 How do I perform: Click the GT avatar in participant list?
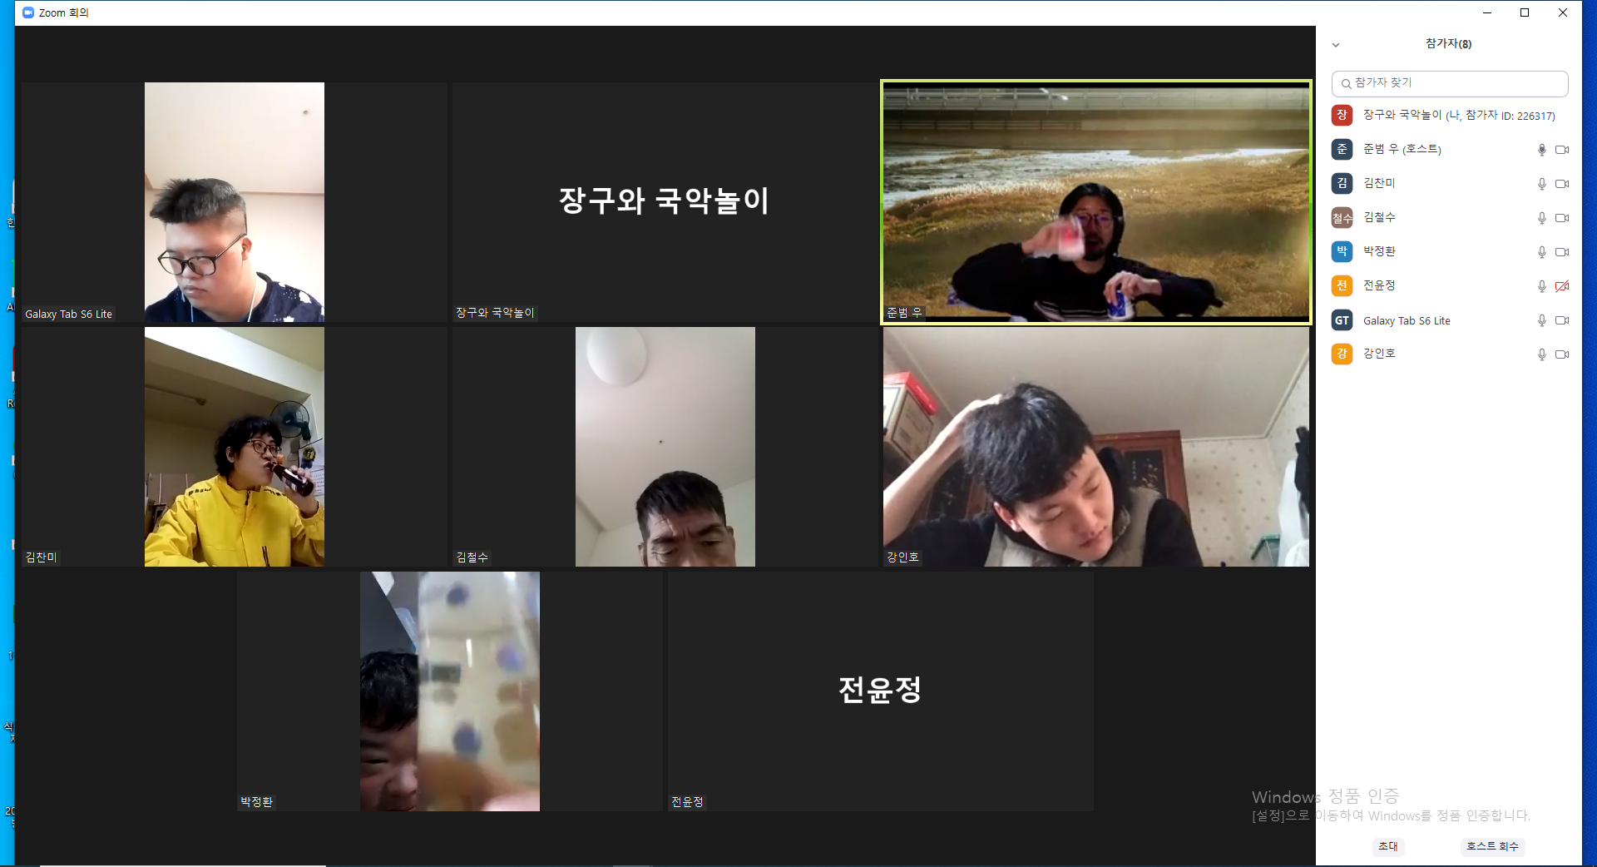(x=1342, y=320)
